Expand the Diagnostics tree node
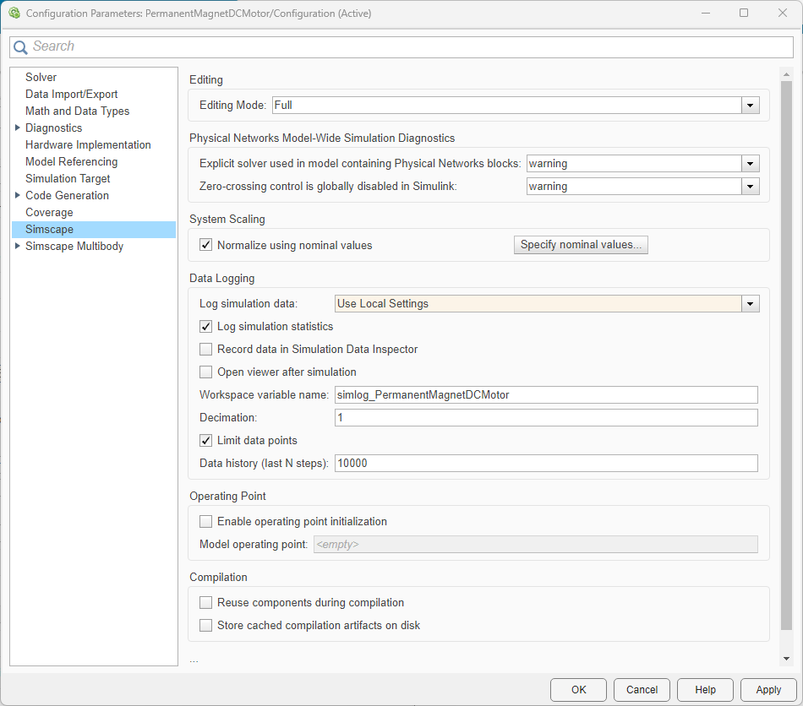 tap(18, 128)
